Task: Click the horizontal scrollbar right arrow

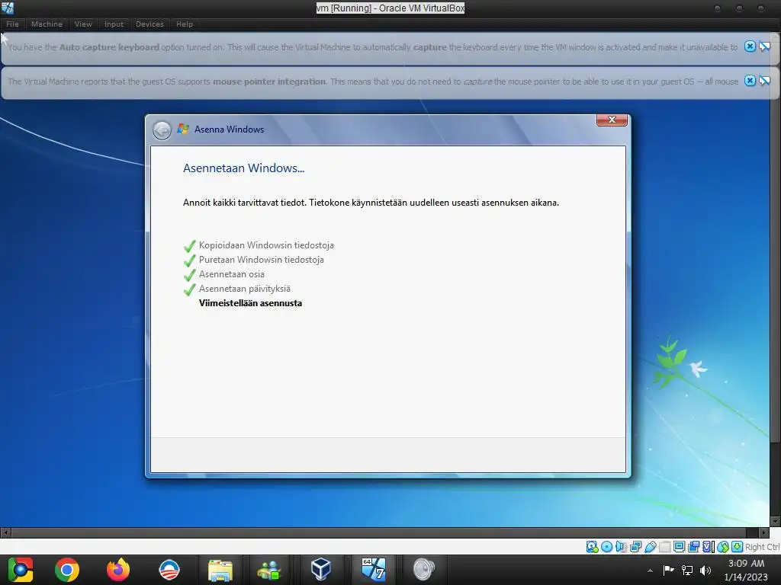Action: [x=764, y=532]
